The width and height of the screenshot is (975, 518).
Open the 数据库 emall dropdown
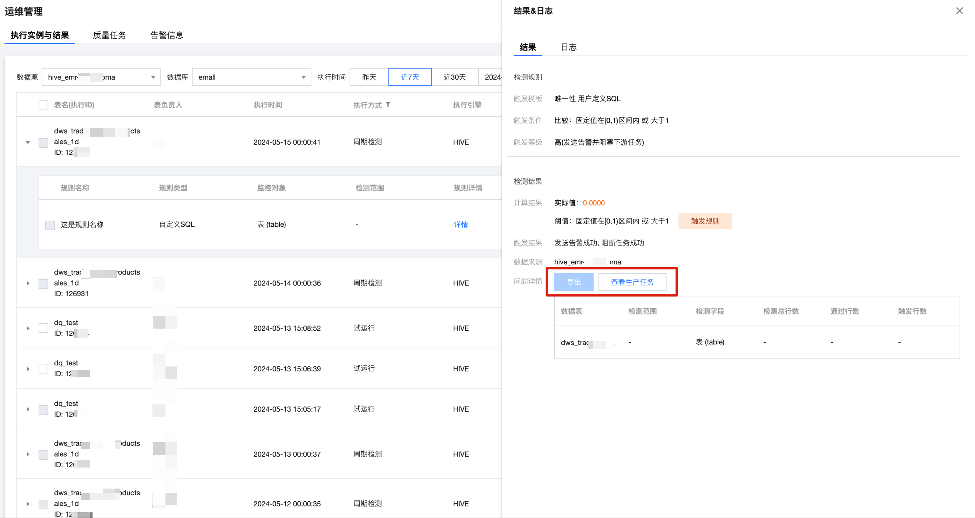point(251,77)
